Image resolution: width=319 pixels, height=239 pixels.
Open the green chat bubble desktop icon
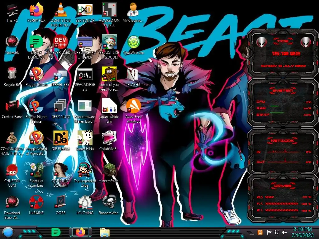tap(36, 42)
